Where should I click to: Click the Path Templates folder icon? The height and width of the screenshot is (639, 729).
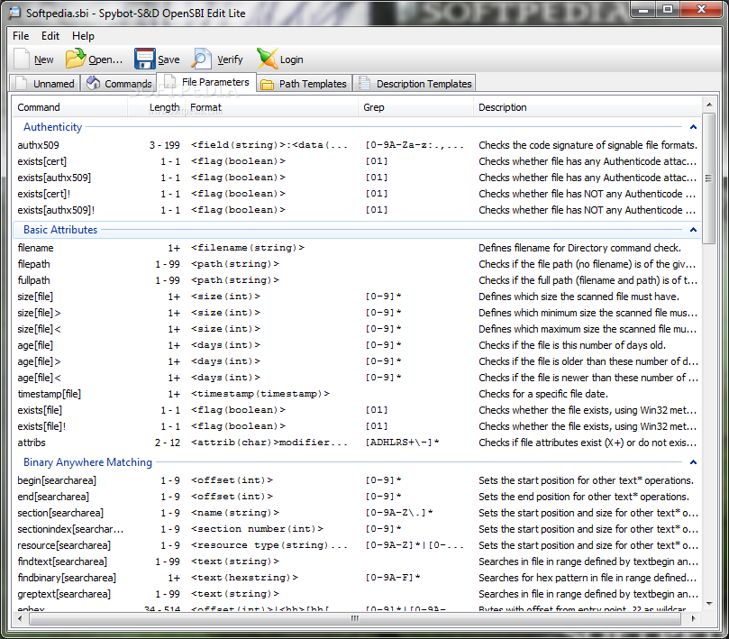(267, 84)
